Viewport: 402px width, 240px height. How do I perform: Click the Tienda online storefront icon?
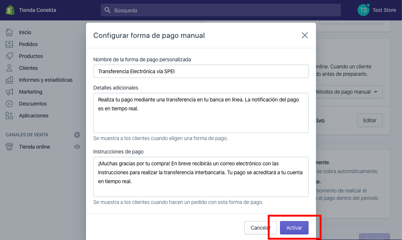[x=9, y=147]
